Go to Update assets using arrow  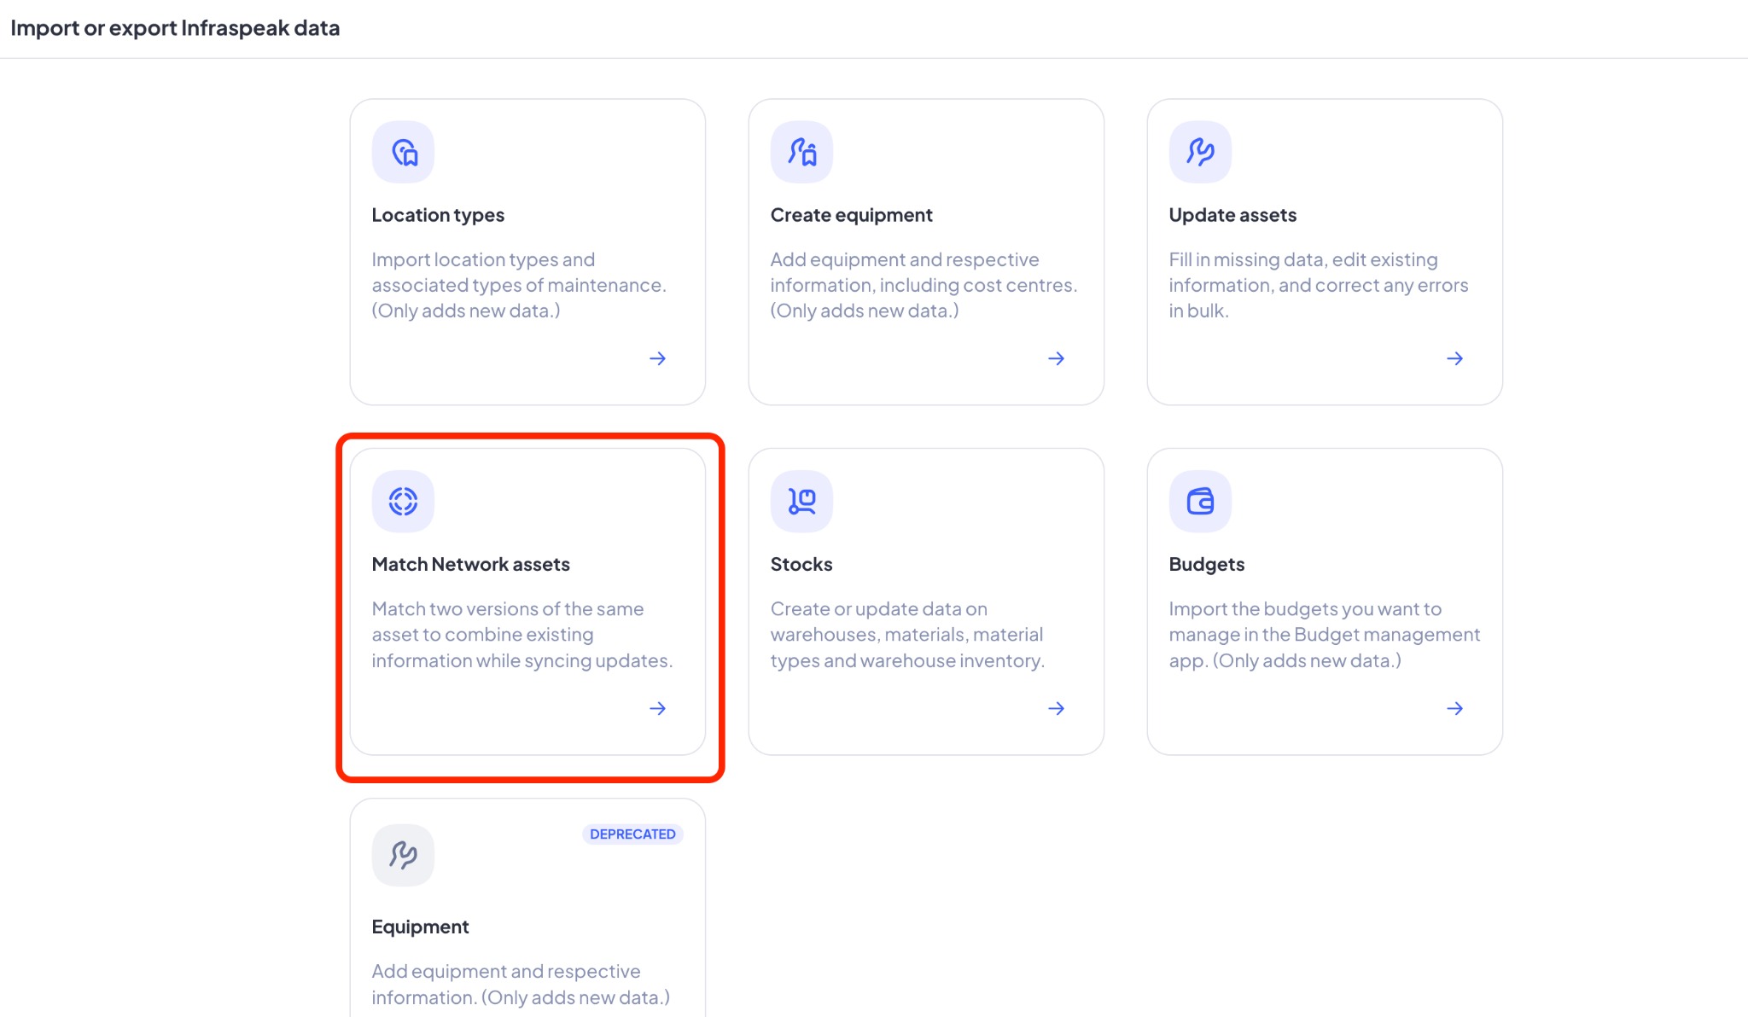(x=1454, y=358)
